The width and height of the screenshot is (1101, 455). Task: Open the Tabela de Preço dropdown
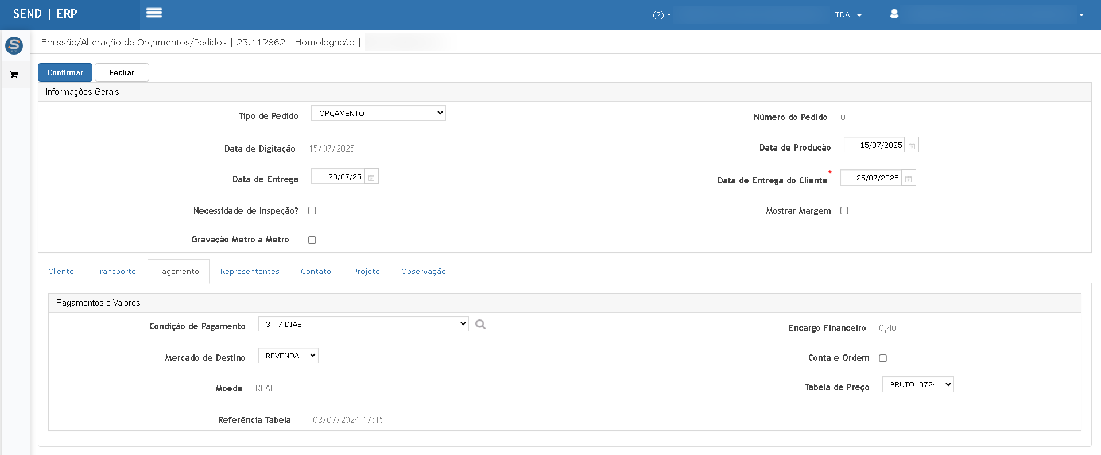coord(918,384)
